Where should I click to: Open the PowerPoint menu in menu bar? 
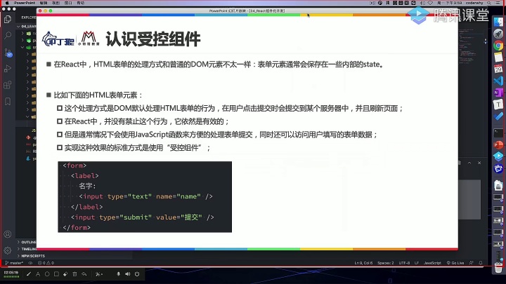tap(25, 3)
